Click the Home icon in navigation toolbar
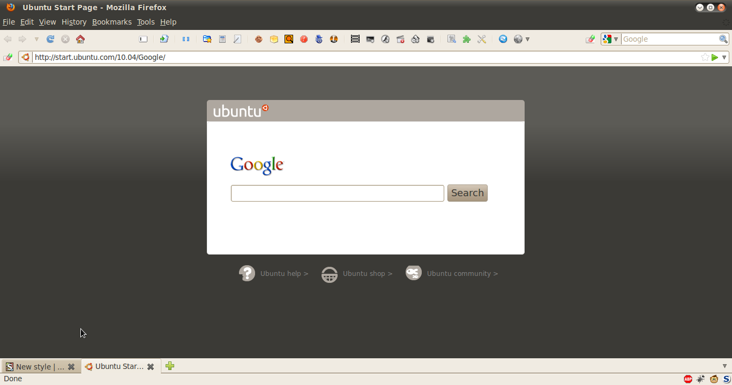The height and width of the screenshot is (385, 732). 80,39
